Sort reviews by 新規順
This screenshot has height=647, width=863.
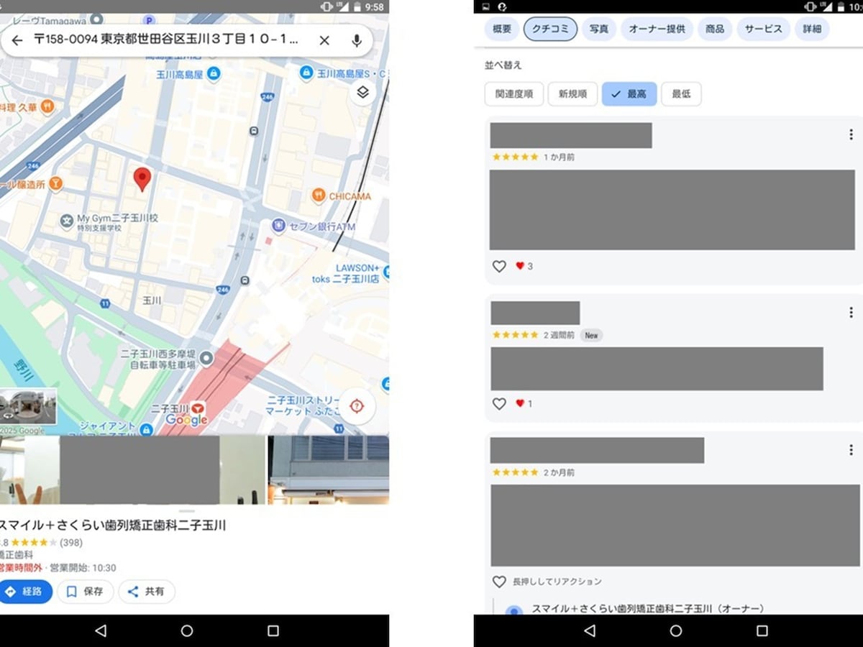572,94
